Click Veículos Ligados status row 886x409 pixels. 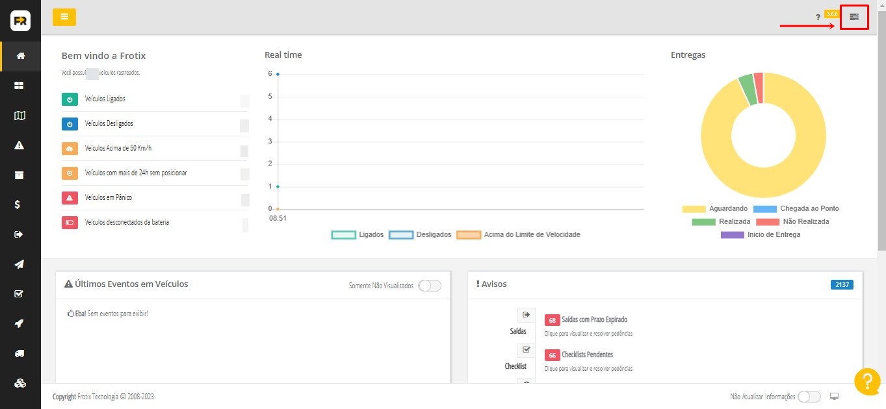(105, 99)
